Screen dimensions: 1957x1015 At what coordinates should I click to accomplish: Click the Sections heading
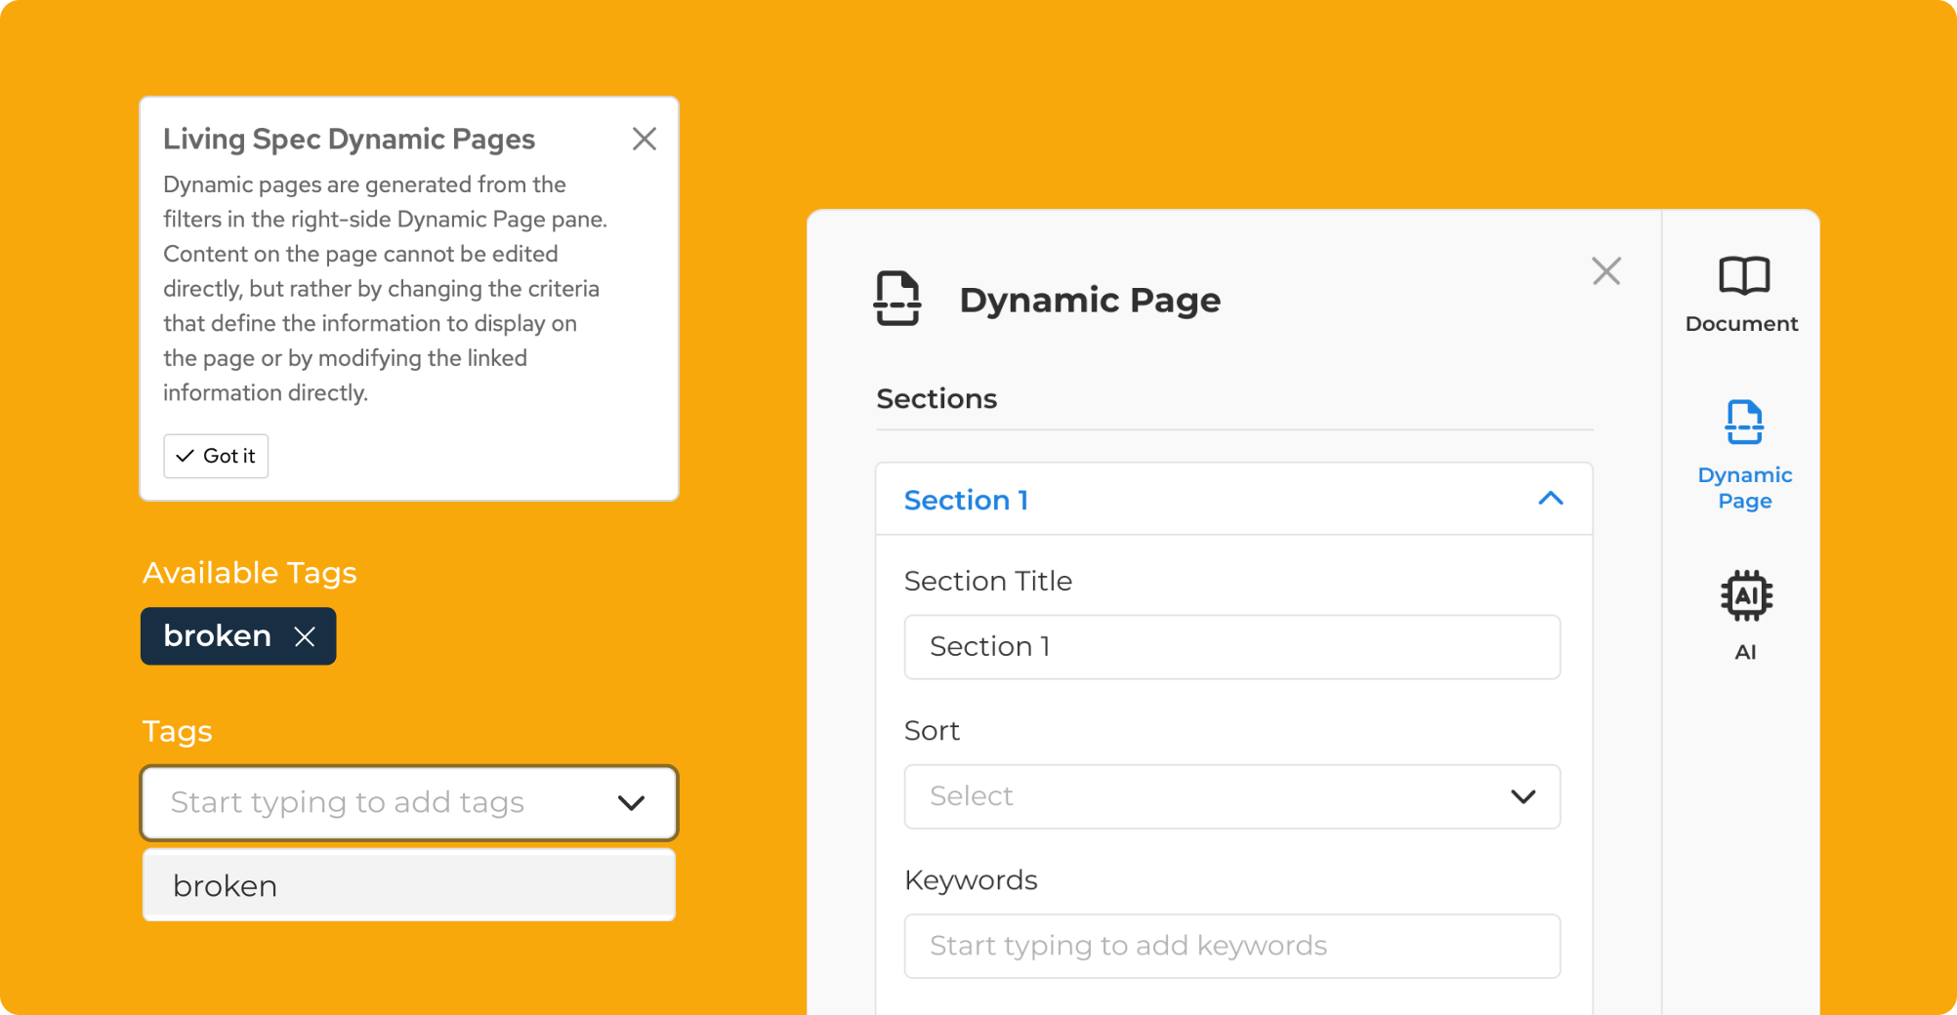pos(937,399)
